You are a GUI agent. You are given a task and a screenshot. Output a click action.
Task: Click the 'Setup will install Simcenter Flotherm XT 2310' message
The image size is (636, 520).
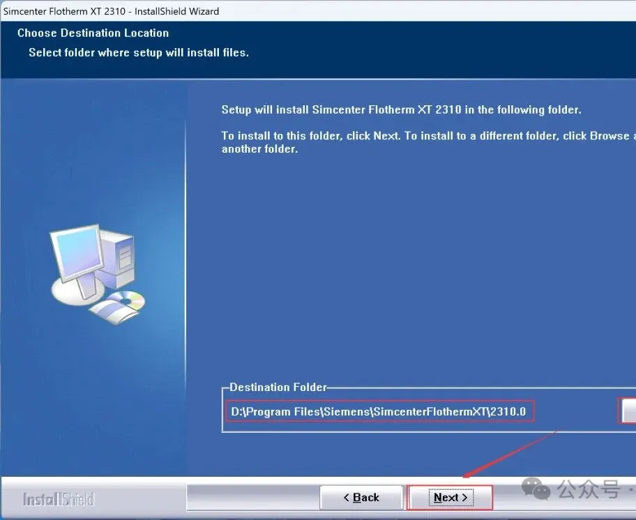401,110
